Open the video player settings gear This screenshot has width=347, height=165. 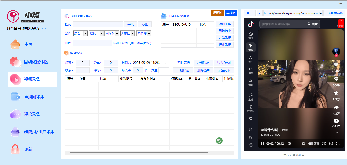[x=303, y=143]
